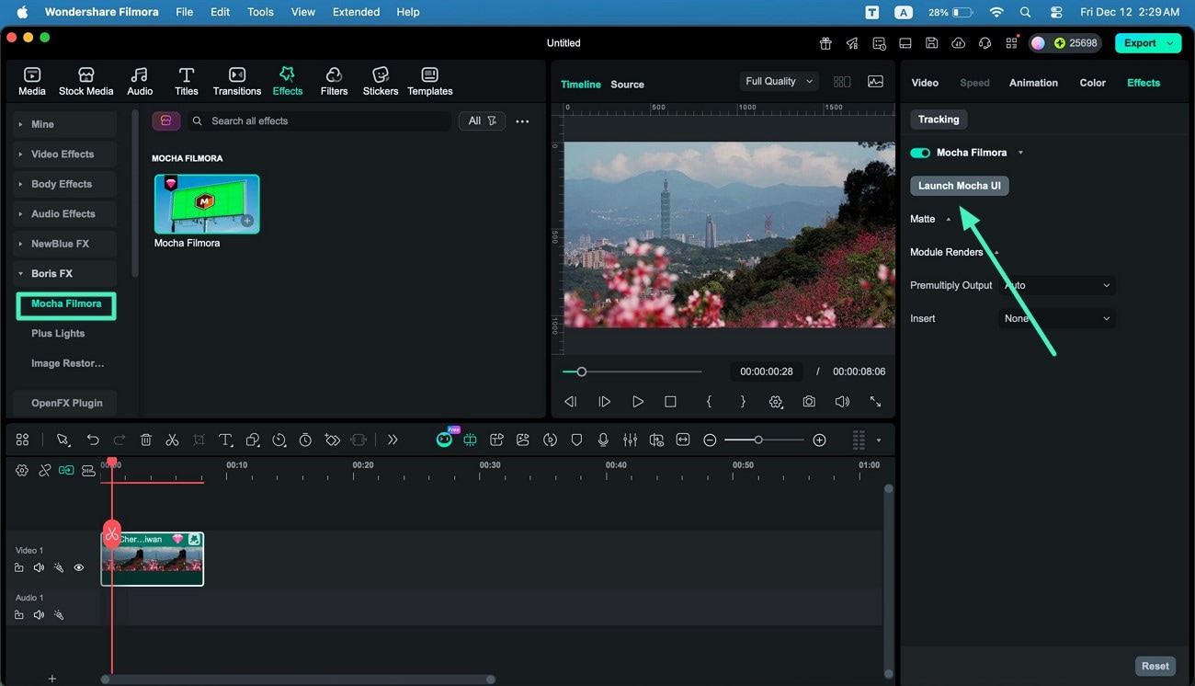
Task: Toggle the Mocha Filmora effect switch
Action: click(x=919, y=152)
